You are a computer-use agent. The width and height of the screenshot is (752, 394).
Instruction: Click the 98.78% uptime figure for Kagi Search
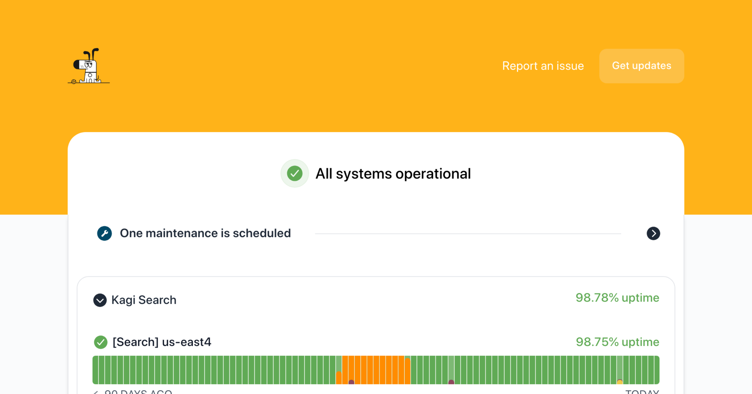[617, 298]
